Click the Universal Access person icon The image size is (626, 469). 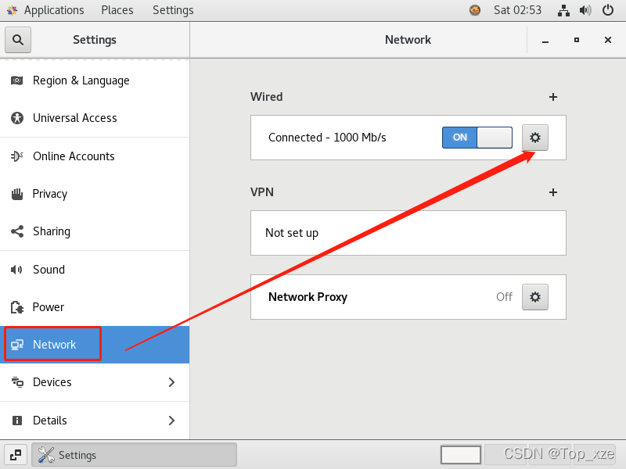[16, 118]
